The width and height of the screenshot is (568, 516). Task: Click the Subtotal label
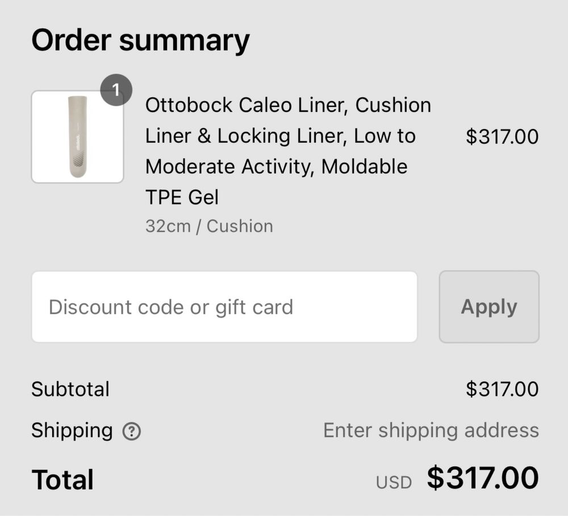pos(70,389)
